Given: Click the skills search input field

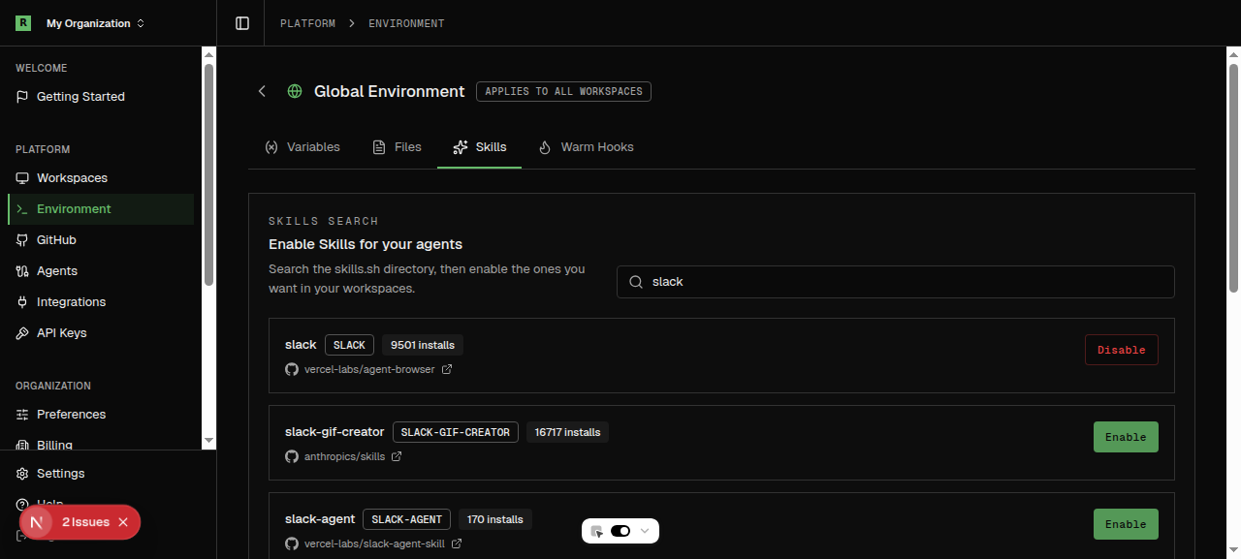Looking at the screenshot, I should (896, 282).
